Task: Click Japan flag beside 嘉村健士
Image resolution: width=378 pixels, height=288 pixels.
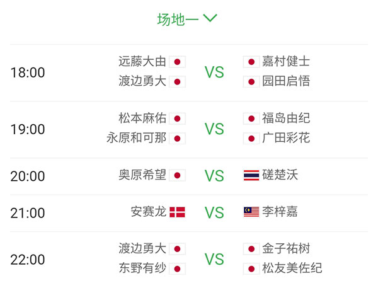Action: click(x=251, y=62)
